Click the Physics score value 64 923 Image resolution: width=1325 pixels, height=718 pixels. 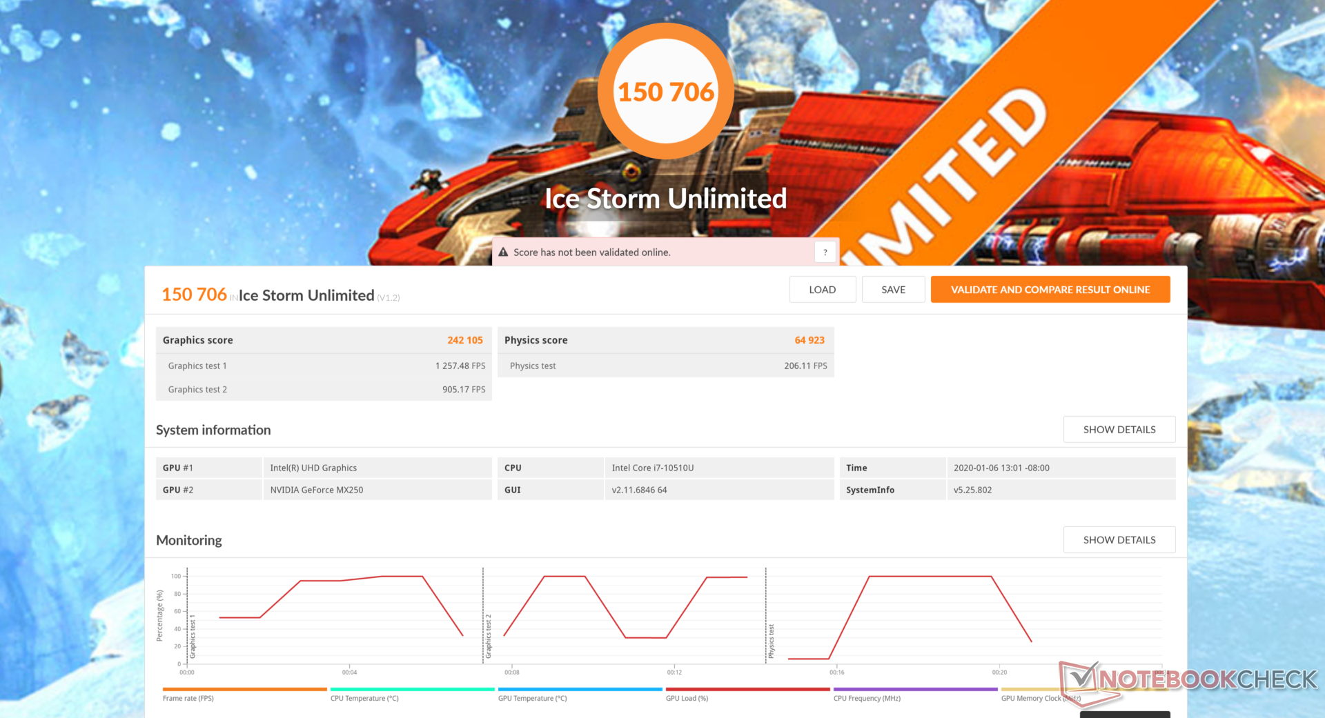809,340
